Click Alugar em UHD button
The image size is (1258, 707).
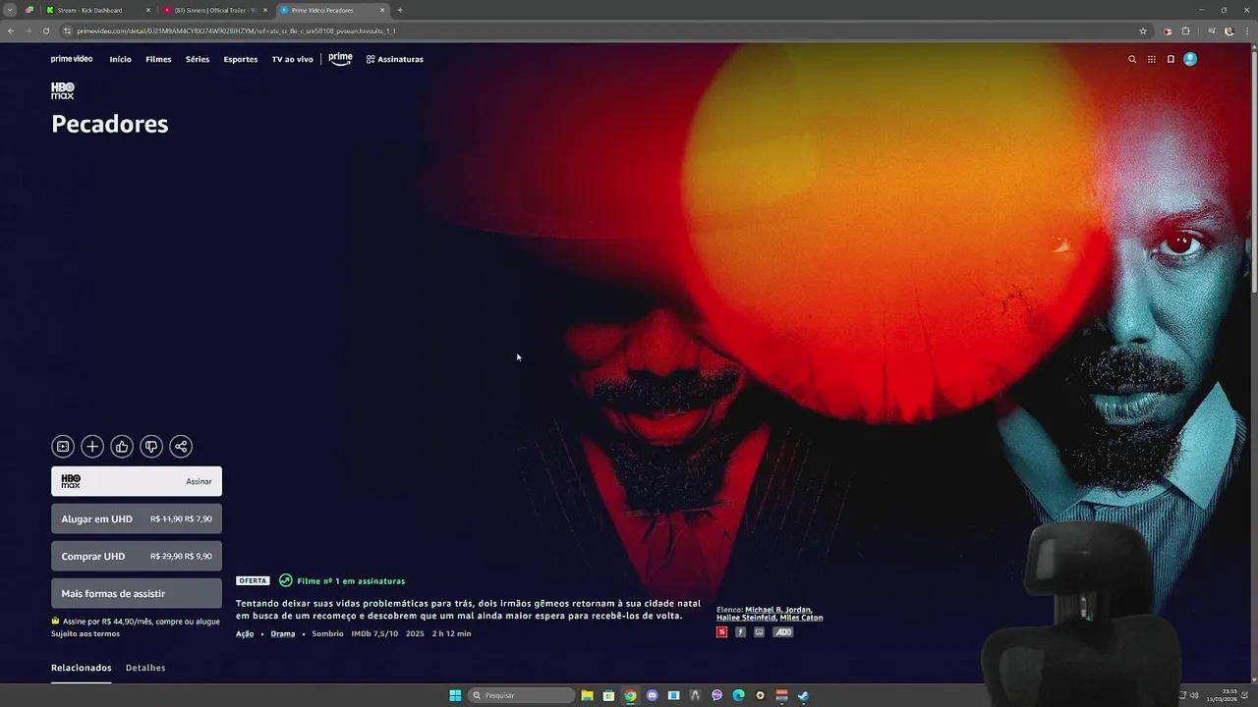[x=137, y=518]
